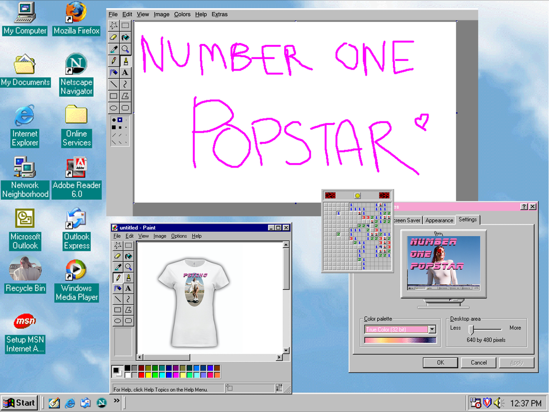549x412 pixels.
Task: Select the Netscape Navigator desktop icon
Action: tap(76, 75)
